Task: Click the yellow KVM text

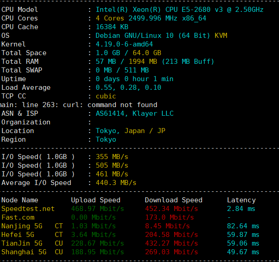Action: coord(221,36)
